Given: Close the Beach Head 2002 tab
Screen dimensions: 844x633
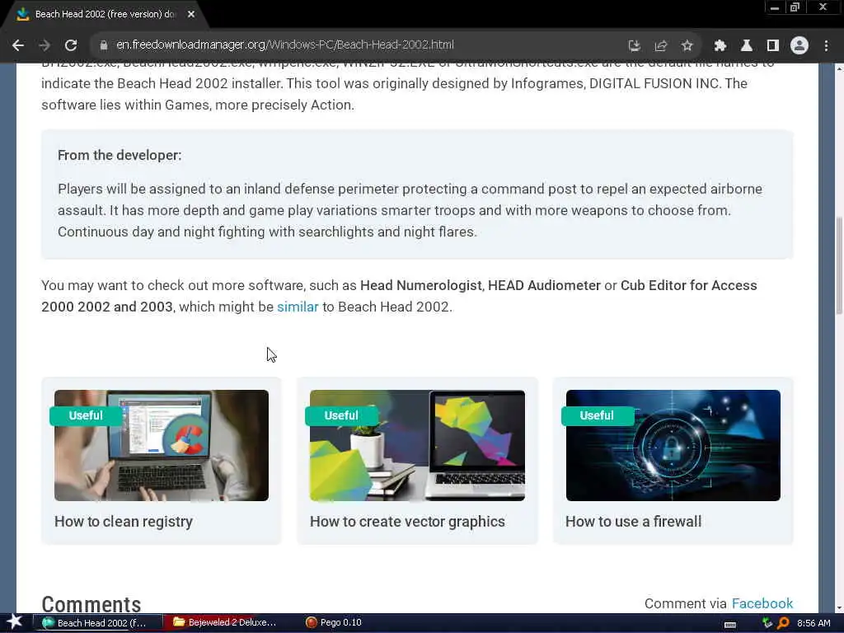Looking at the screenshot, I should tap(191, 15).
